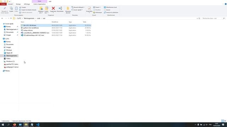Click the Renommer rename icon
This screenshot has height=127, width=227.
[60, 8]
